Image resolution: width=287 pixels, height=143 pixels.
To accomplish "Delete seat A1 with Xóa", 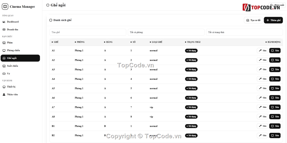I will pos(275,50).
